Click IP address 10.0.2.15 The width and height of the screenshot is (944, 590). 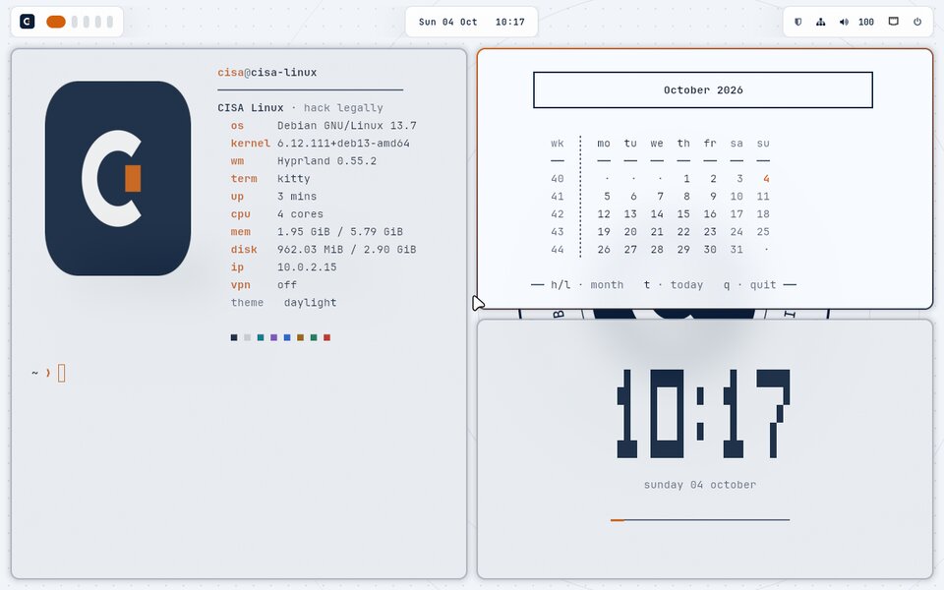pos(307,267)
